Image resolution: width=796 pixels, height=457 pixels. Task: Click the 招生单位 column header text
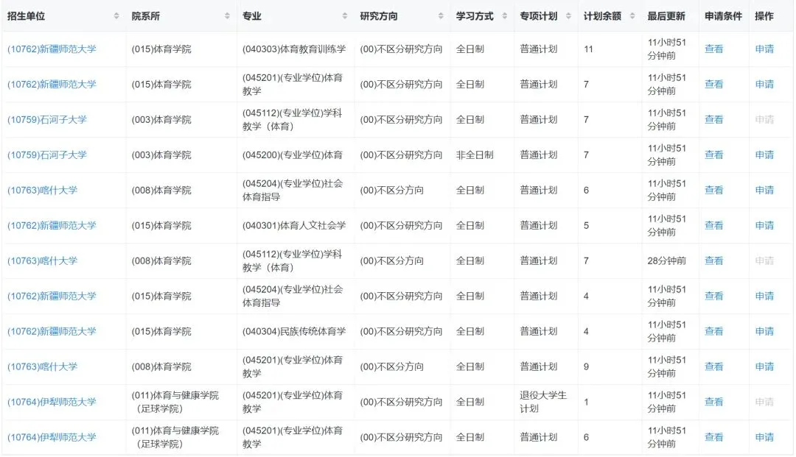27,16
